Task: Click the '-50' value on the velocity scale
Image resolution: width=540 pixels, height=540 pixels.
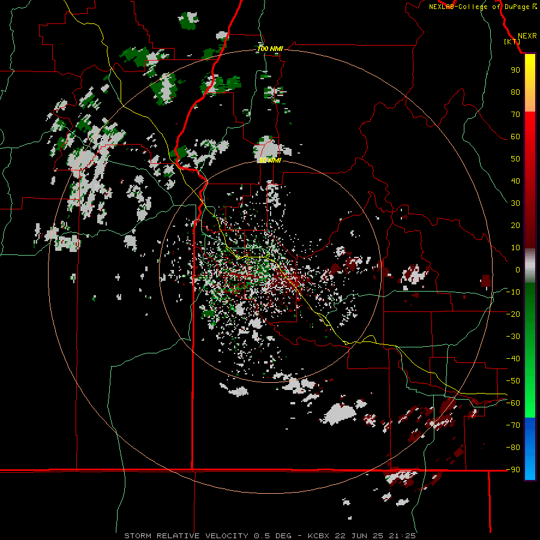Action: pyautogui.click(x=513, y=381)
